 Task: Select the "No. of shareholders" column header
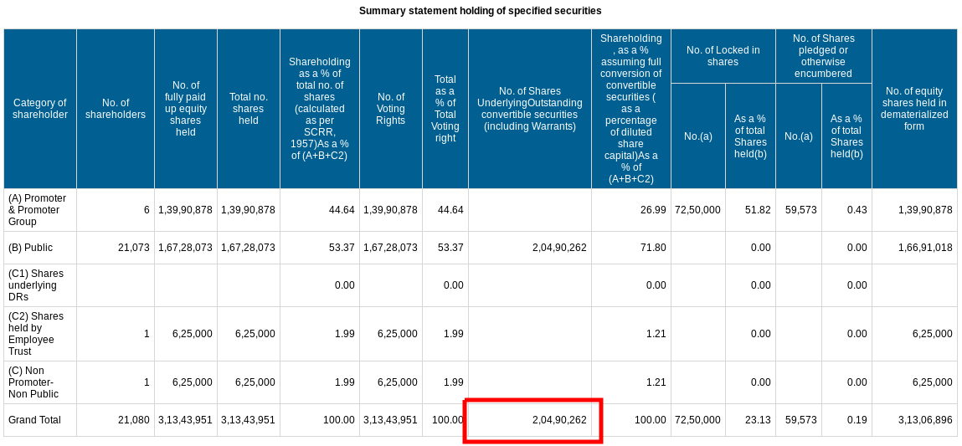coord(116,109)
